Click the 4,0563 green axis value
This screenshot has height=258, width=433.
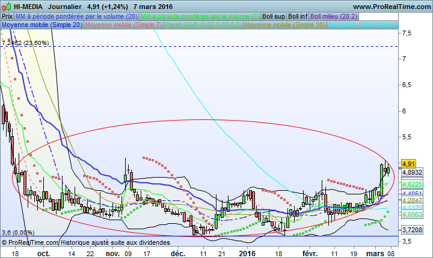click(x=412, y=214)
